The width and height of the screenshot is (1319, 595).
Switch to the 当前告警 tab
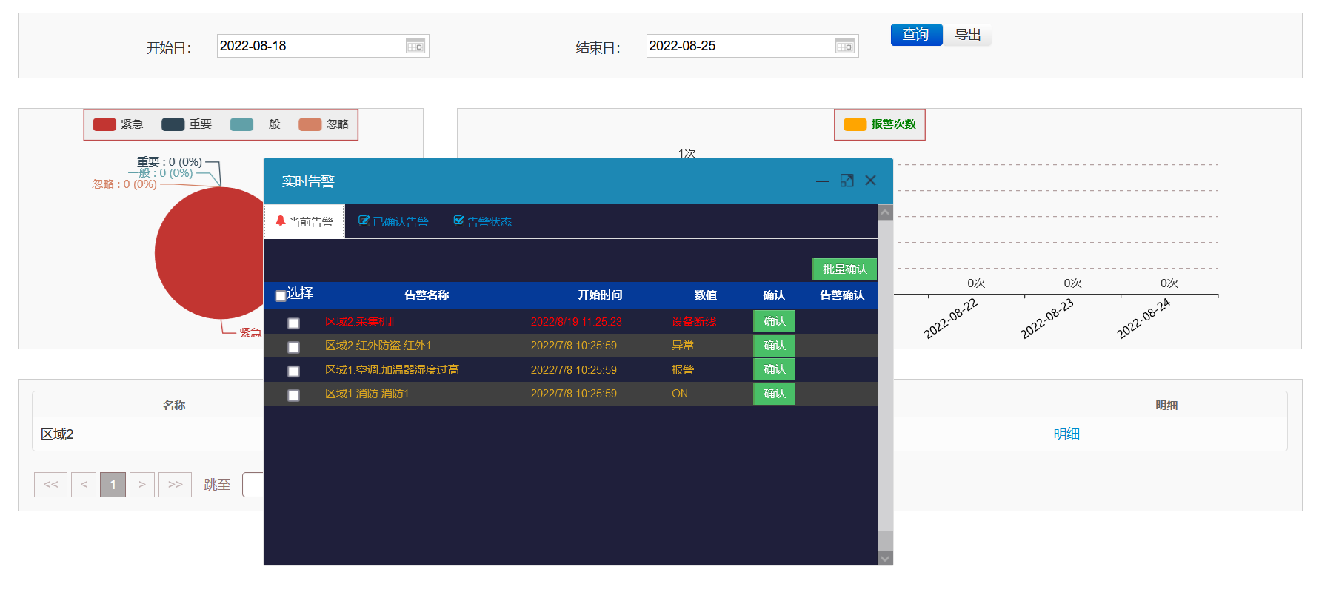point(304,221)
